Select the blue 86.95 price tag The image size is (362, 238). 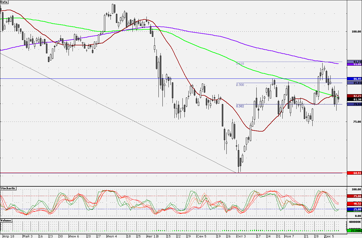pyautogui.click(x=354, y=78)
